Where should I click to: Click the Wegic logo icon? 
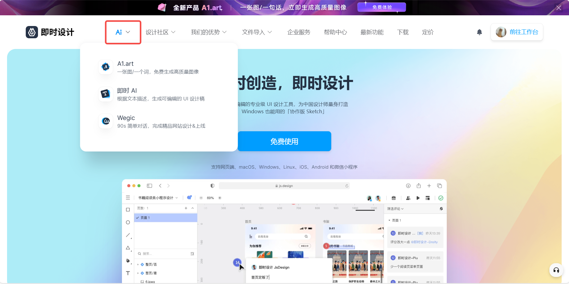point(106,121)
